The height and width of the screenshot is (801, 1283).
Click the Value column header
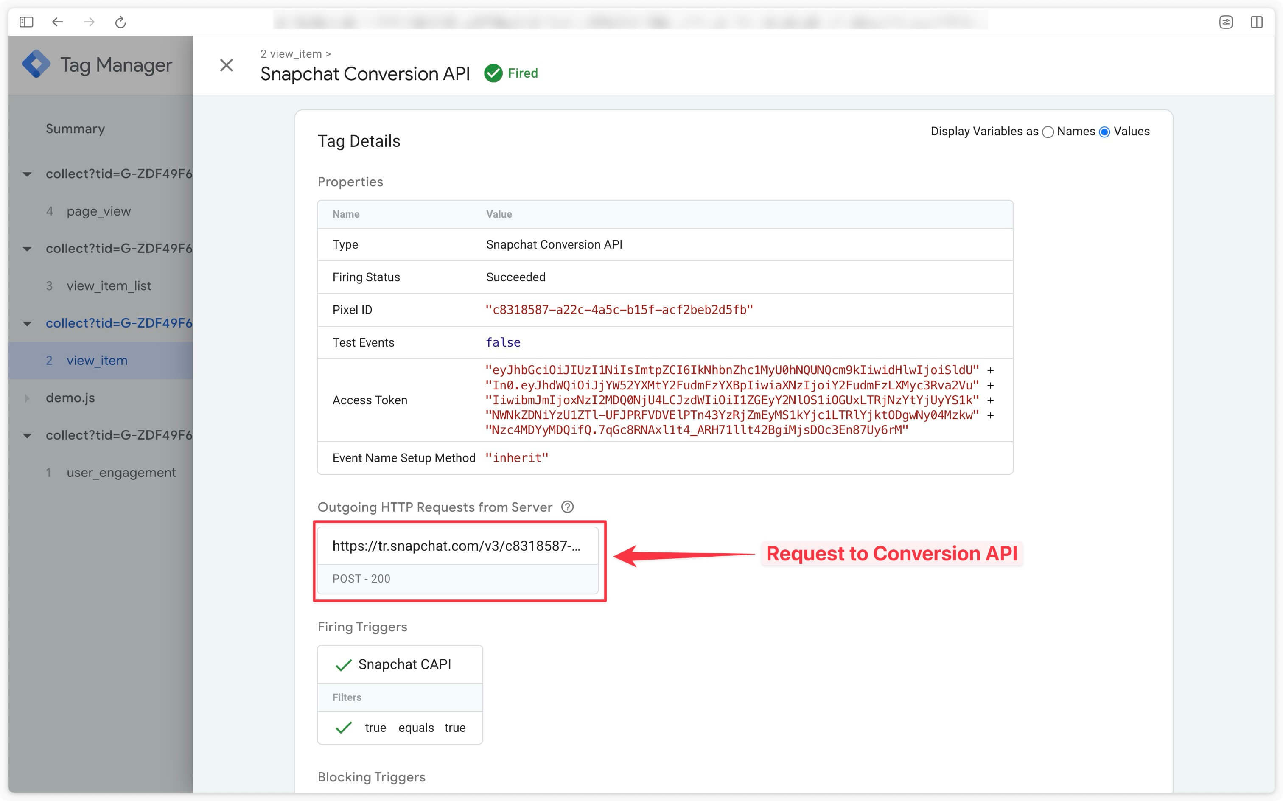pos(499,214)
